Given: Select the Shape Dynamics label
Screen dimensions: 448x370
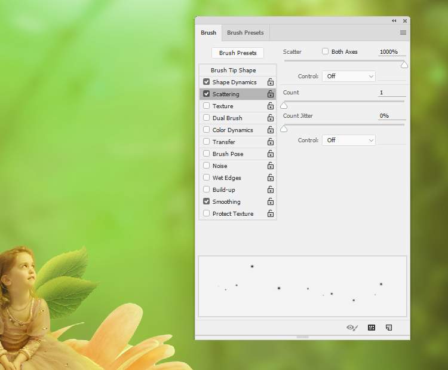Looking at the screenshot, I should point(235,82).
